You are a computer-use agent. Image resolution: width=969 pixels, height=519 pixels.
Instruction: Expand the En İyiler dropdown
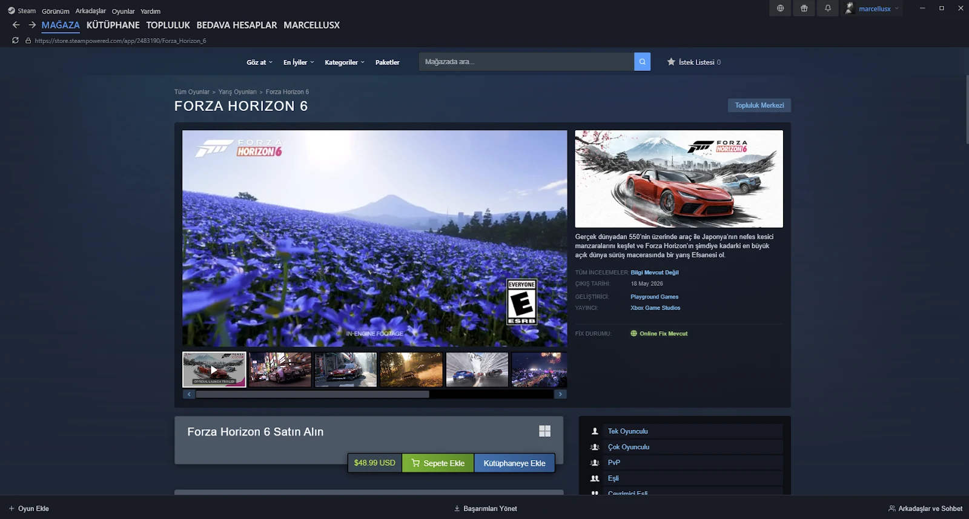[x=299, y=62]
